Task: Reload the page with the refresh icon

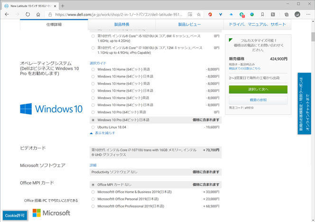Action: pyautogui.click(x=28, y=14)
